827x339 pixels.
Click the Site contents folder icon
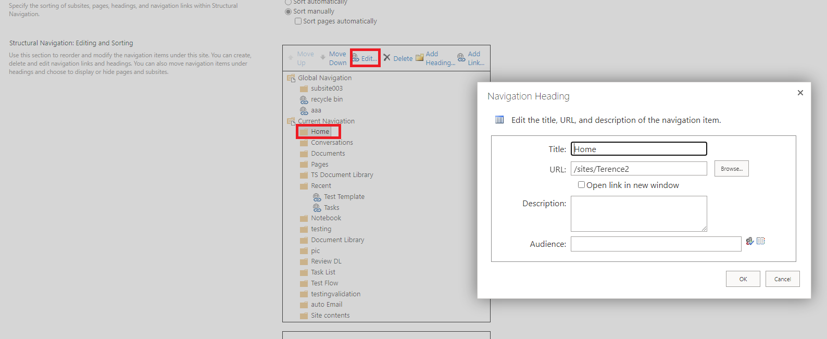tap(304, 316)
